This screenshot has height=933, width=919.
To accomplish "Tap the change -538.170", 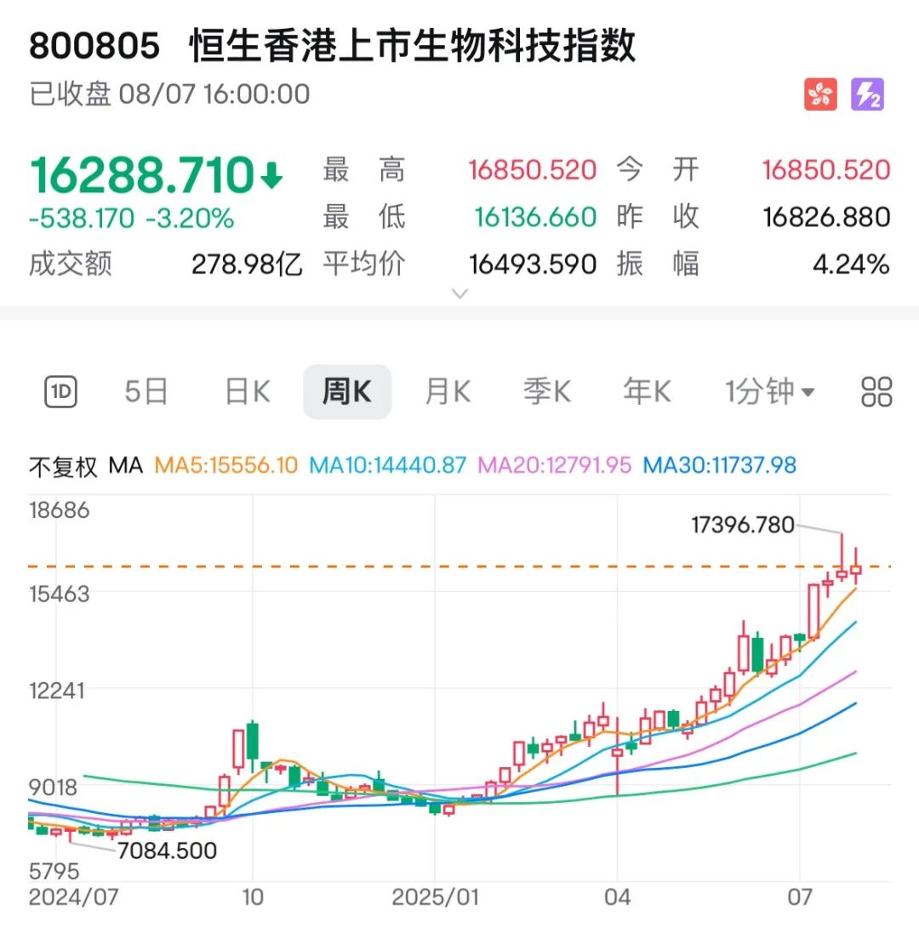I will [x=82, y=219].
